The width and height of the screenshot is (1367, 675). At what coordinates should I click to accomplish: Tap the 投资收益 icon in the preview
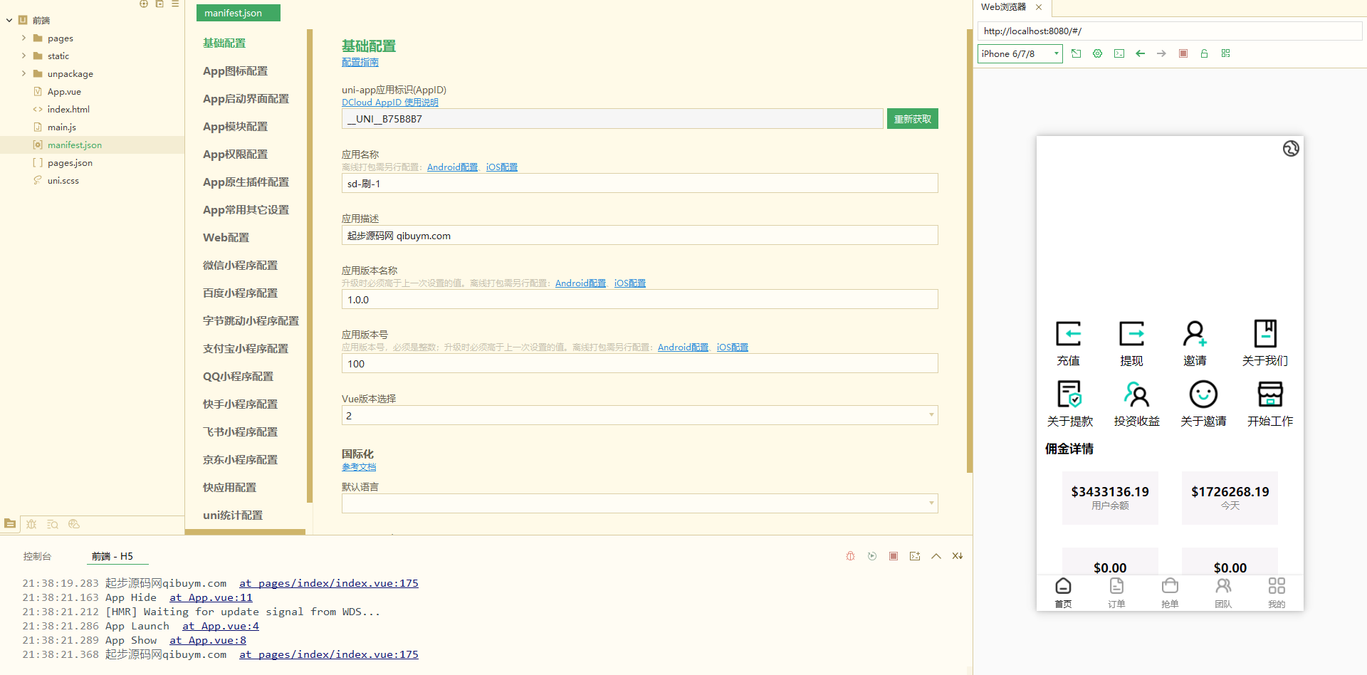coord(1136,394)
